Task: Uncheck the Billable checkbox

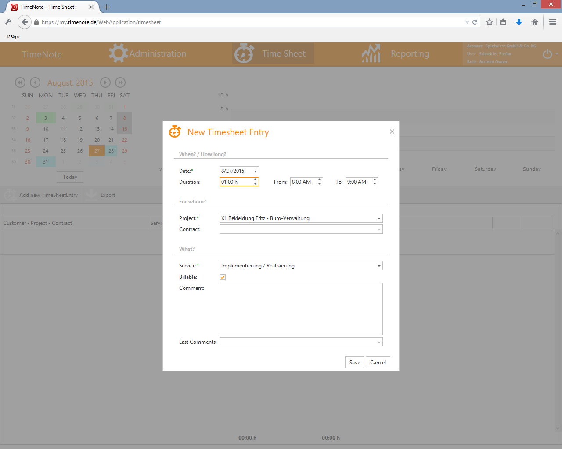Action: pos(223,277)
